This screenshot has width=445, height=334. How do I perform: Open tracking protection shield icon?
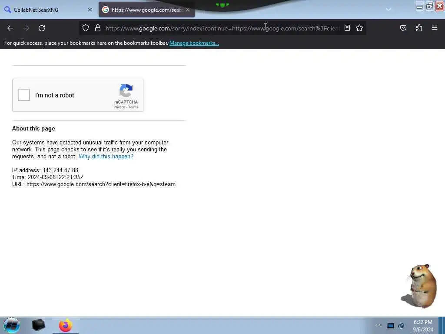tap(86, 28)
